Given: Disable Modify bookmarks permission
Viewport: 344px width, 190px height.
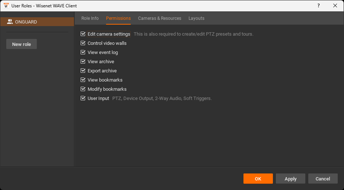Looking at the screenshot, I should 83,89.
